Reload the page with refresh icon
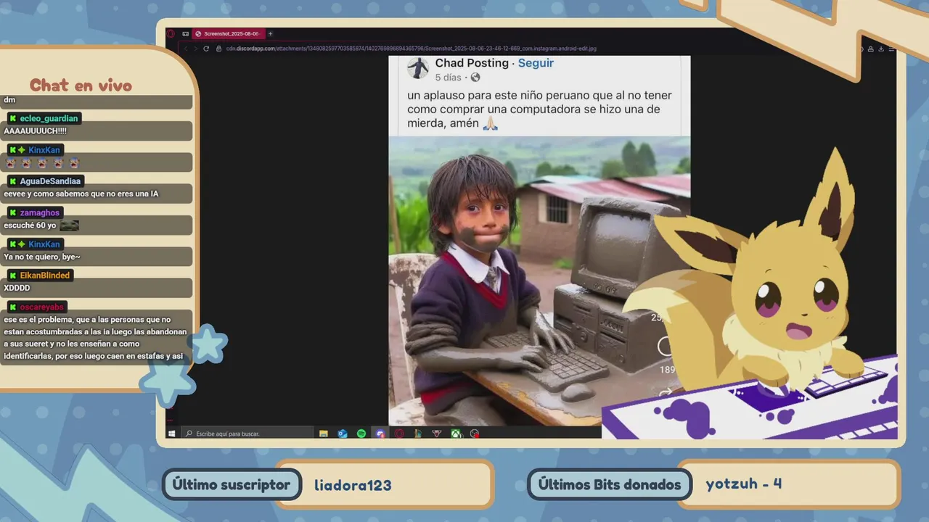The width and height of the screenshot is (929, 522). 206,49
